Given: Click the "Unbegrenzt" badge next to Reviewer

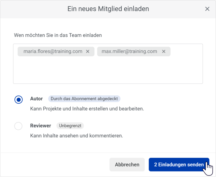Looking at the screenshot, I should pyautogui.click(x=70, y=126).
